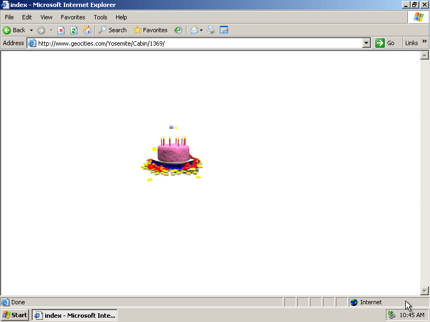The width and height of the screenshot is (430, 322).
Task: Open the Tools menu
Action: 101,17
